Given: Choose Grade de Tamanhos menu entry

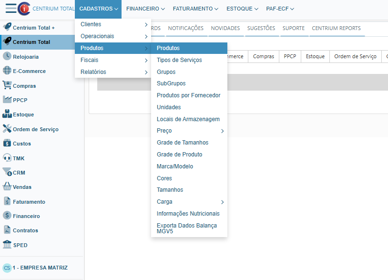Looking at the screenshot, I should point(183,143).
